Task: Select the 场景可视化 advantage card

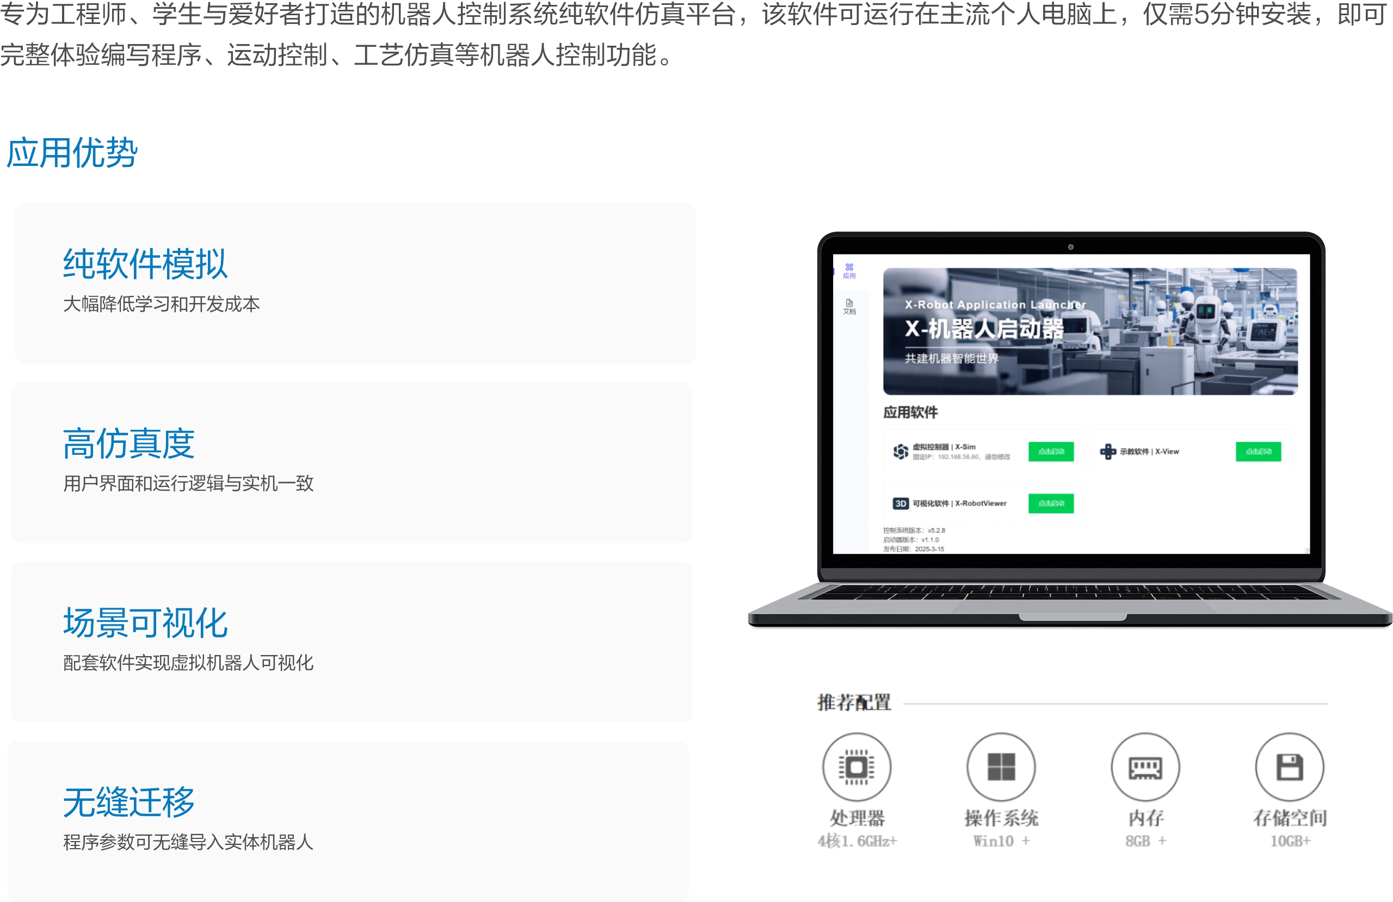Action: [352, 642]
